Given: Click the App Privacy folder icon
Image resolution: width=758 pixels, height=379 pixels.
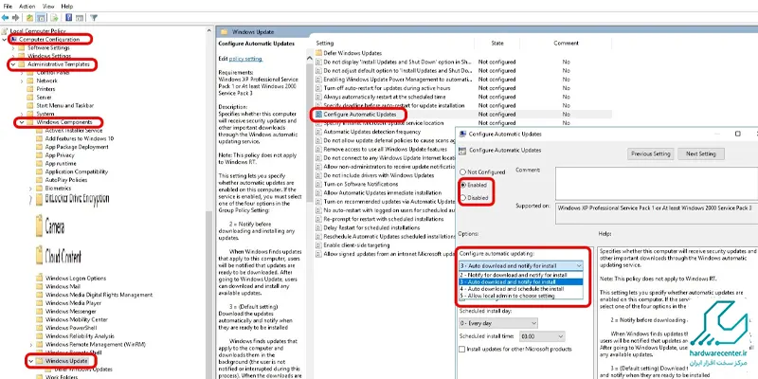Looking at the screenshot, I should coord(39,155).
